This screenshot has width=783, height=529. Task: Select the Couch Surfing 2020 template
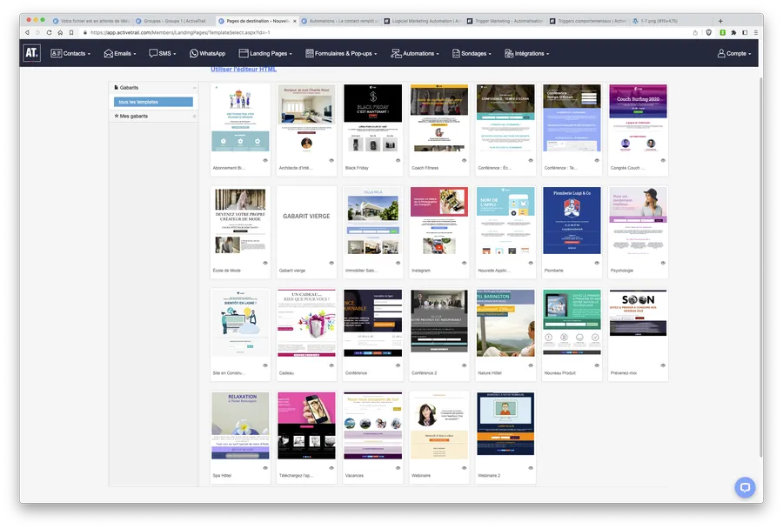pyautogui.click(x=638, y=117)
